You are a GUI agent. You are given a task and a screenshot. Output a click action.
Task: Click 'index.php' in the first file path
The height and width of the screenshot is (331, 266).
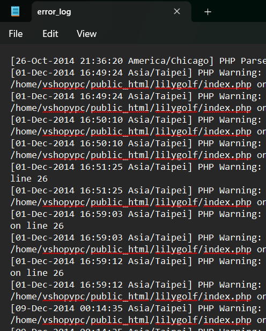tap(227, 85)
